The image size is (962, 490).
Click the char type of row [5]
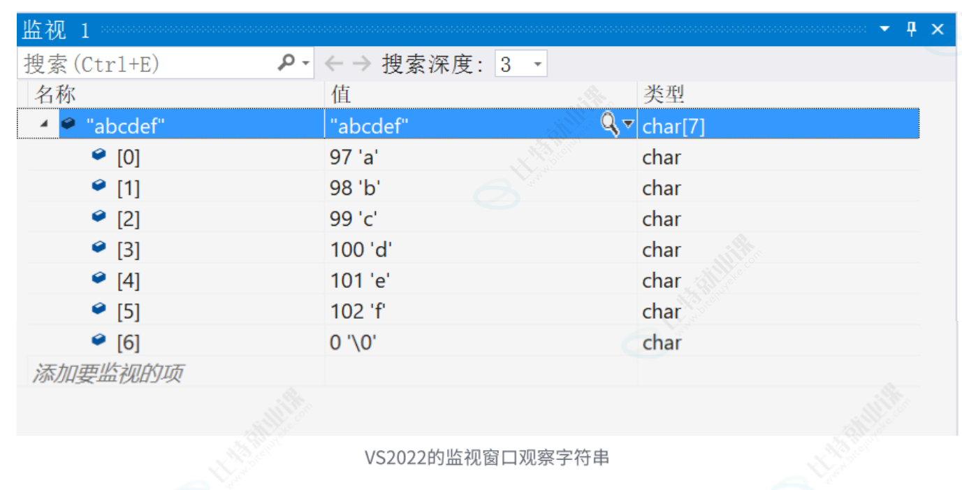pos(662,311)
